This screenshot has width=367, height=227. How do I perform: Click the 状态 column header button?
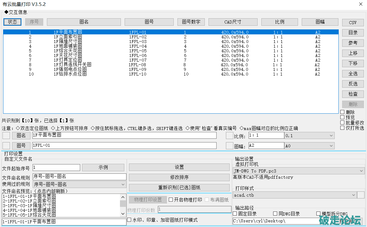click(12, 22)
